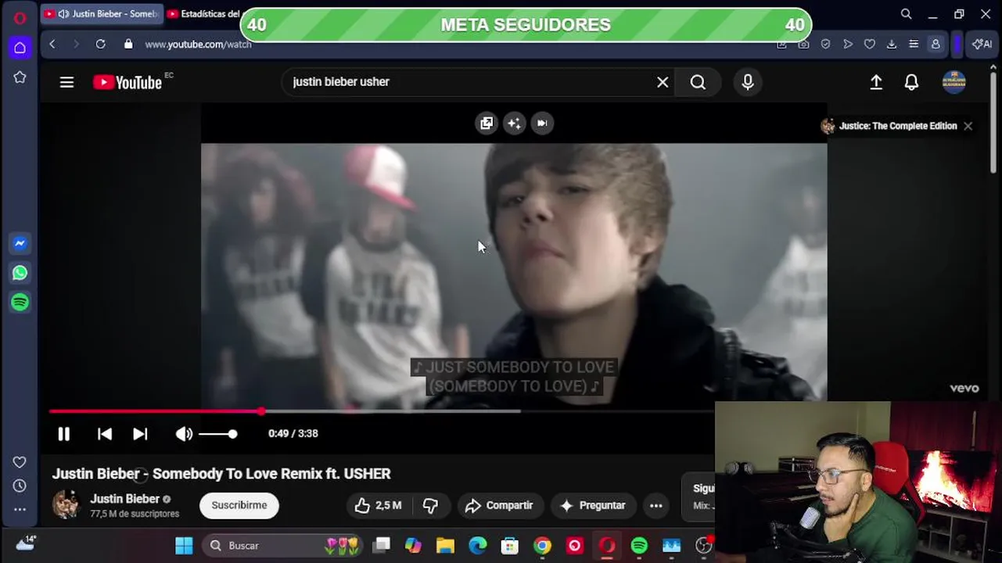
Task: Go to the YouTube home logo
Action: (x=127, y=82)
